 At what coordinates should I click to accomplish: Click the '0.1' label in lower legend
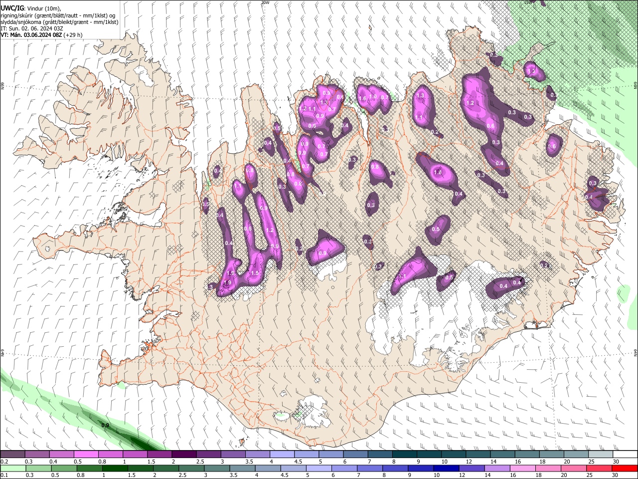[x=4, y=476]
